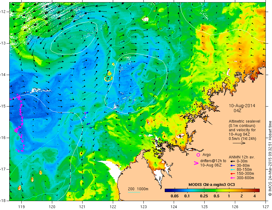The image size is (272, 210).
Task: Click the '-13' latitude axis label
Action: pos(3,43)
